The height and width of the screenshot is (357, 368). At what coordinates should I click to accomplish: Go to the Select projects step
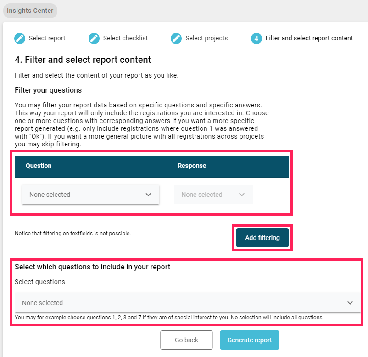(206, 38)
